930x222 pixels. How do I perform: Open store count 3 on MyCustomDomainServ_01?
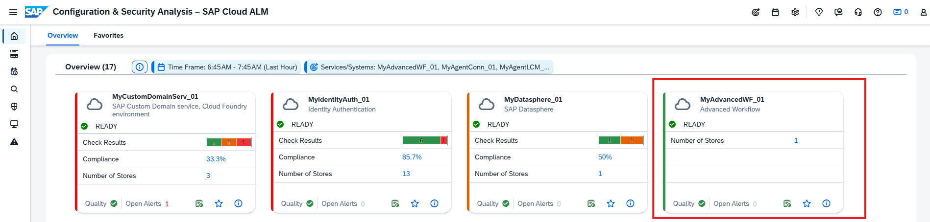click(x=208, y=176)
